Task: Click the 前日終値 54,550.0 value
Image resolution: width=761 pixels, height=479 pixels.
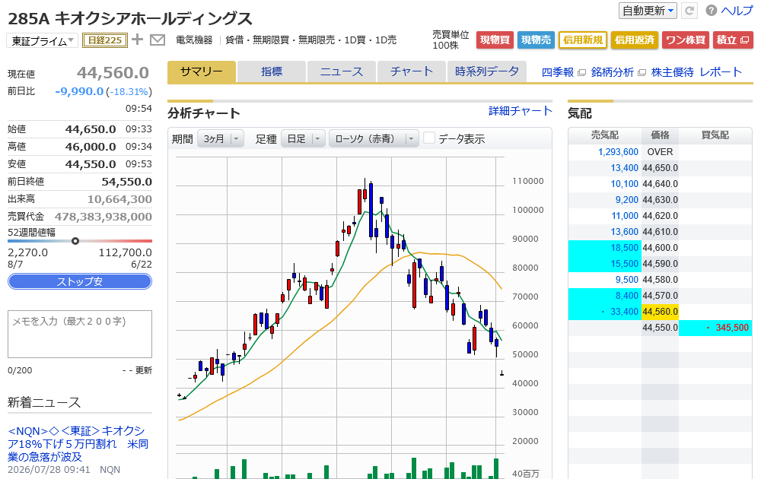Action: coord(126,182)
